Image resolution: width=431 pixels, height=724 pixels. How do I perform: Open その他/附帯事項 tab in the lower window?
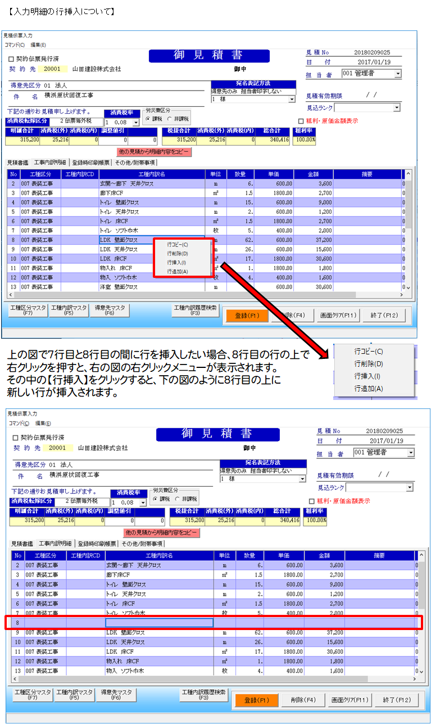142,543
